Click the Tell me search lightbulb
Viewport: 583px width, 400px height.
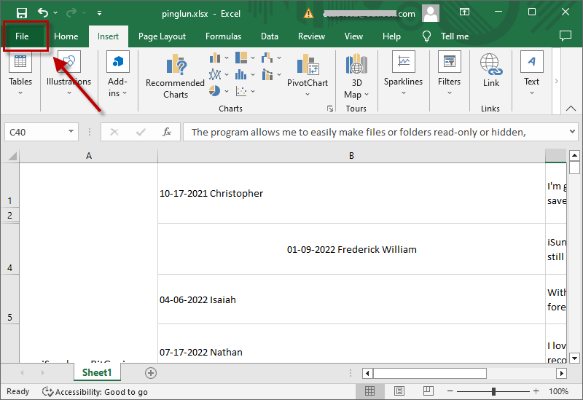click(426, 36)
